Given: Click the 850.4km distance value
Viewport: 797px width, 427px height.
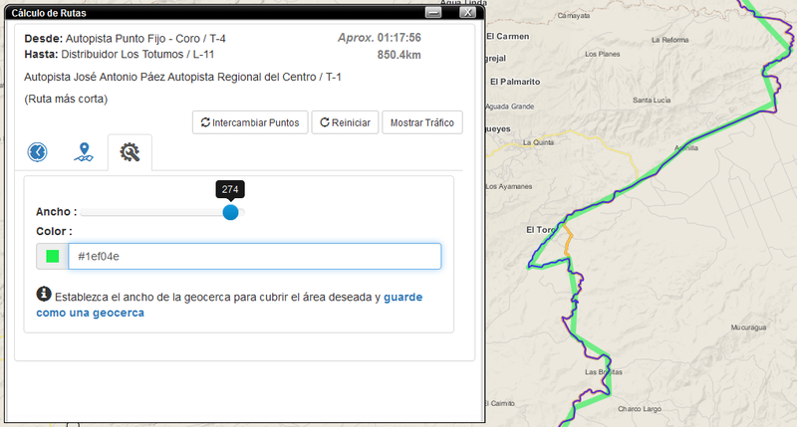Looking at the screenshot, I should click(399, 55).
